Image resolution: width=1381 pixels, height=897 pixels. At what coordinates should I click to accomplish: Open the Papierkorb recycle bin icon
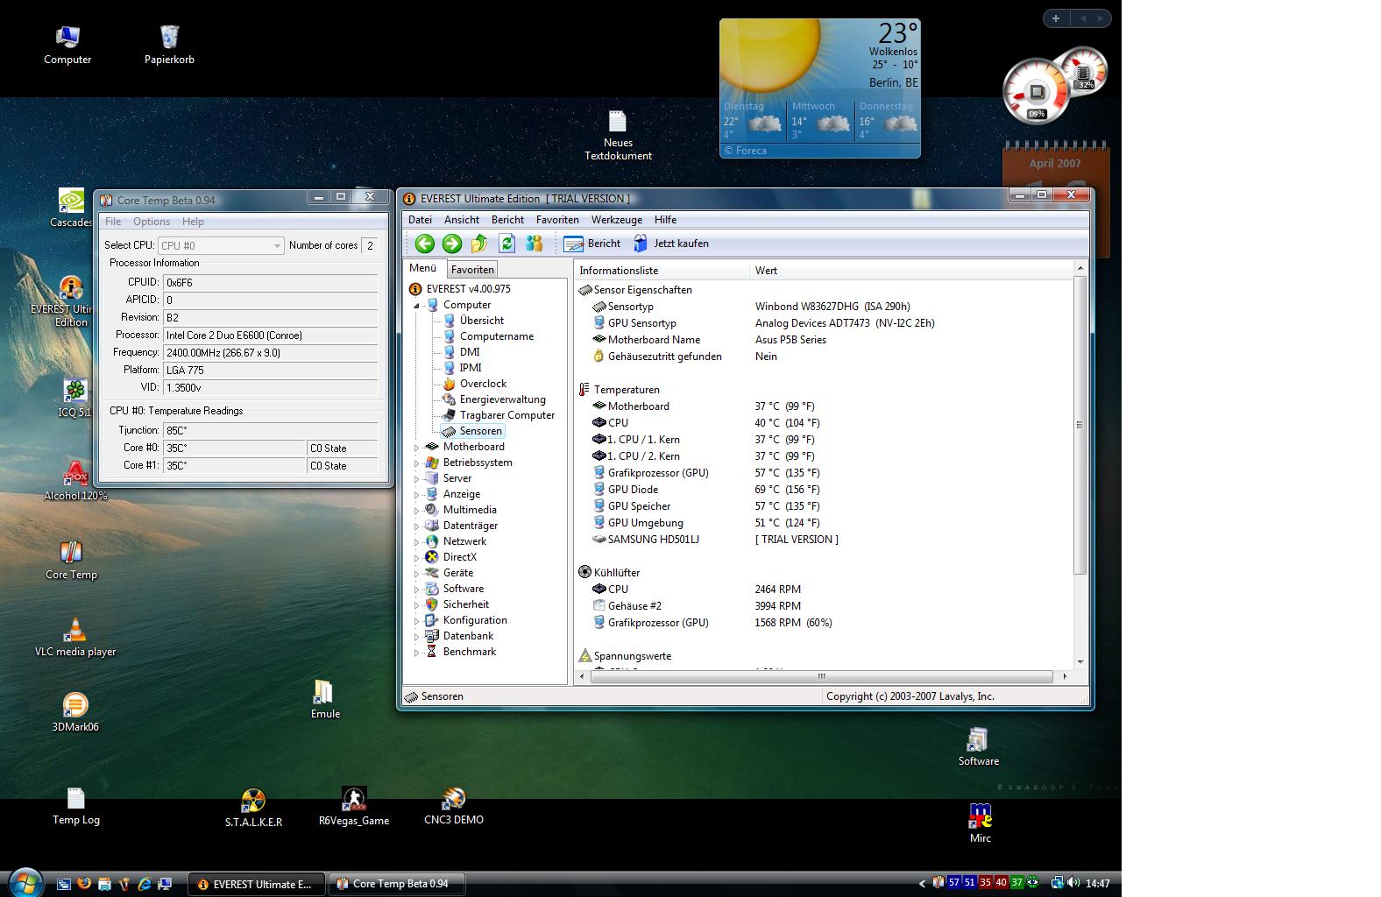point(169,38)
